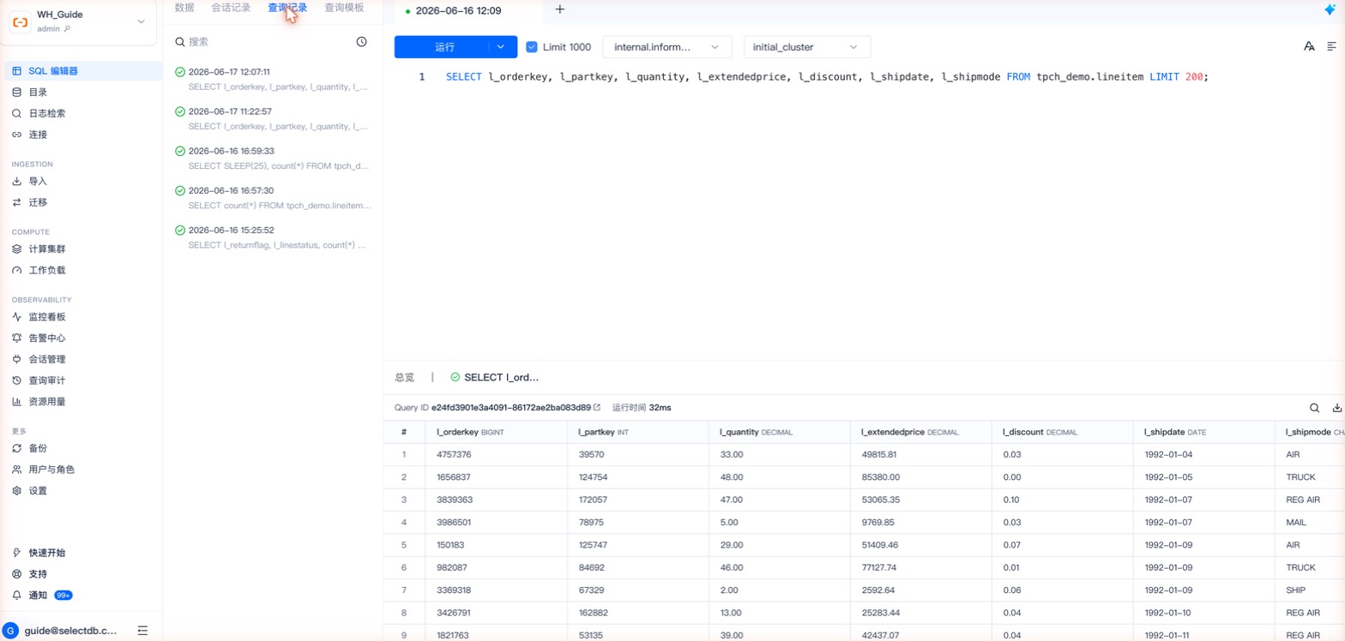1345x641 pixels.
Task: Search within the query results table
Action: click(x=1314, y=408)
